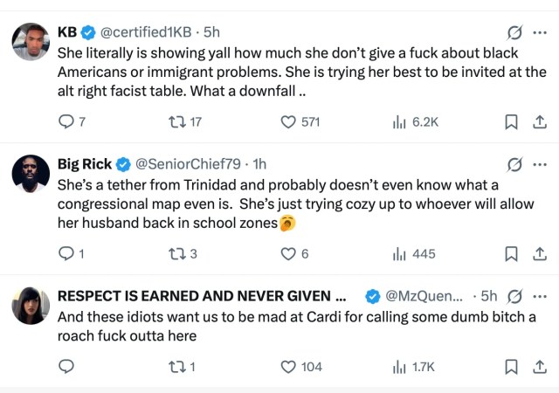This screenshot has height=393, width=559.
Task: Reply to KB's tweet
Action: pyautogui.click(x=72, y=122)
